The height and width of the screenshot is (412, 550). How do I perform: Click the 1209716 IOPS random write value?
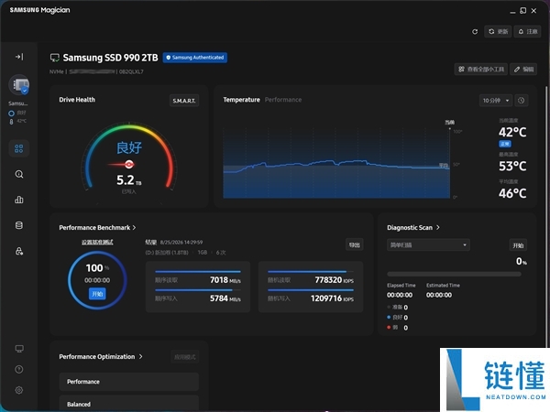point(332,298)
